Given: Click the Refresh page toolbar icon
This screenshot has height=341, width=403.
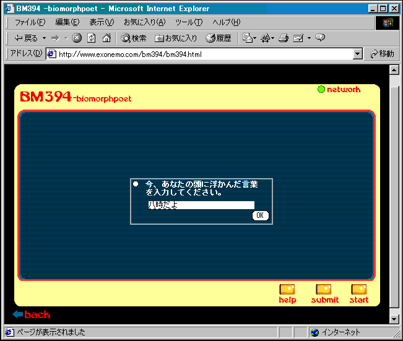Looking at the screenshot, I should tap(91, 38).
